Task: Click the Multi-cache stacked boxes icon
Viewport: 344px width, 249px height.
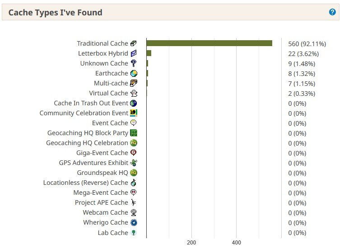Action: point(134,83)
